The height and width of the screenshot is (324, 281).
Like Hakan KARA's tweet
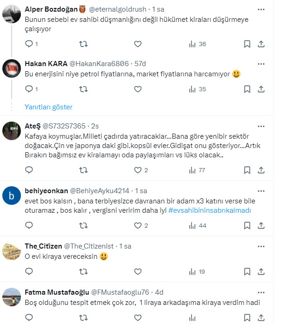(138, 89)
